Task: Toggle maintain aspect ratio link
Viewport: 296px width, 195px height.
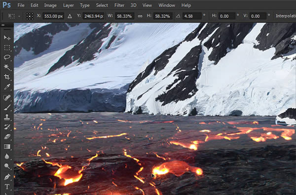Action: coord(140,16)
